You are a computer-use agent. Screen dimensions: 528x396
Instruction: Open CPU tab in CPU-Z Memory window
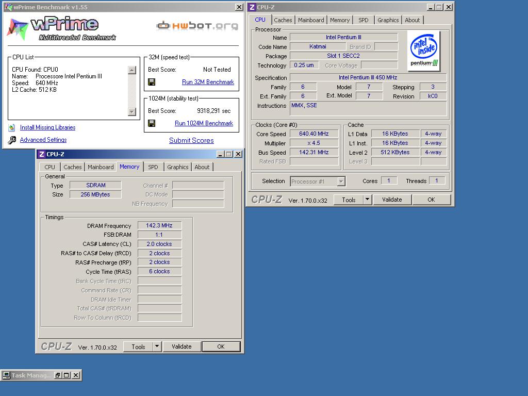pyautogui.click(x=50, y=167)
